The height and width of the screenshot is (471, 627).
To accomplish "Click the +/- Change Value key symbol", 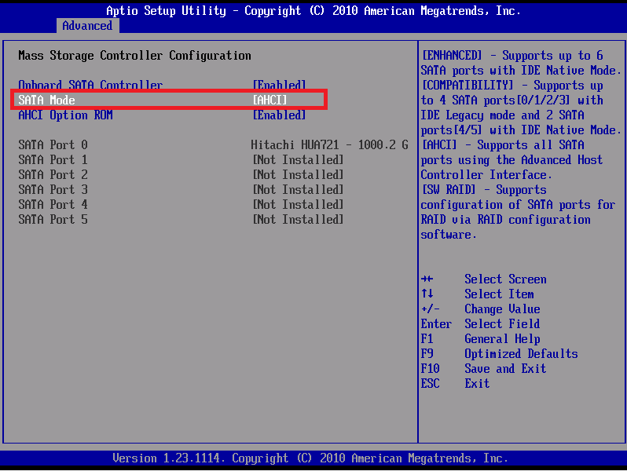I will tap(431, 309).
